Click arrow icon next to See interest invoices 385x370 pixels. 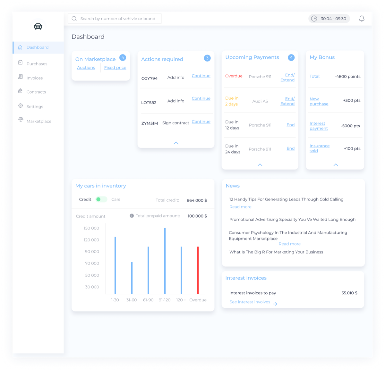pos(275,304)
